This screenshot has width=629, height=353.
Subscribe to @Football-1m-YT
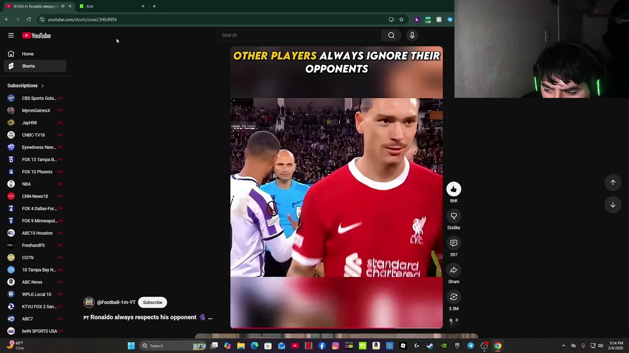(152, 303)
